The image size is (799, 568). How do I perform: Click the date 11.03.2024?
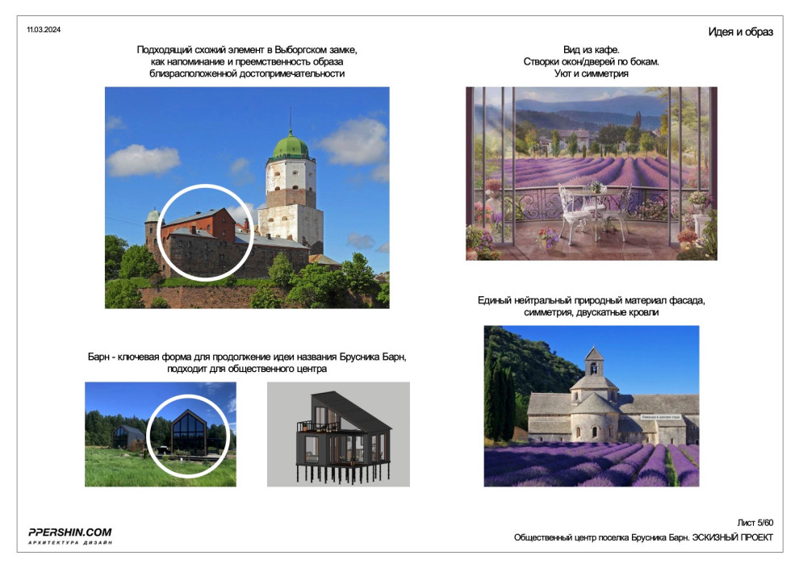(44, 30)
